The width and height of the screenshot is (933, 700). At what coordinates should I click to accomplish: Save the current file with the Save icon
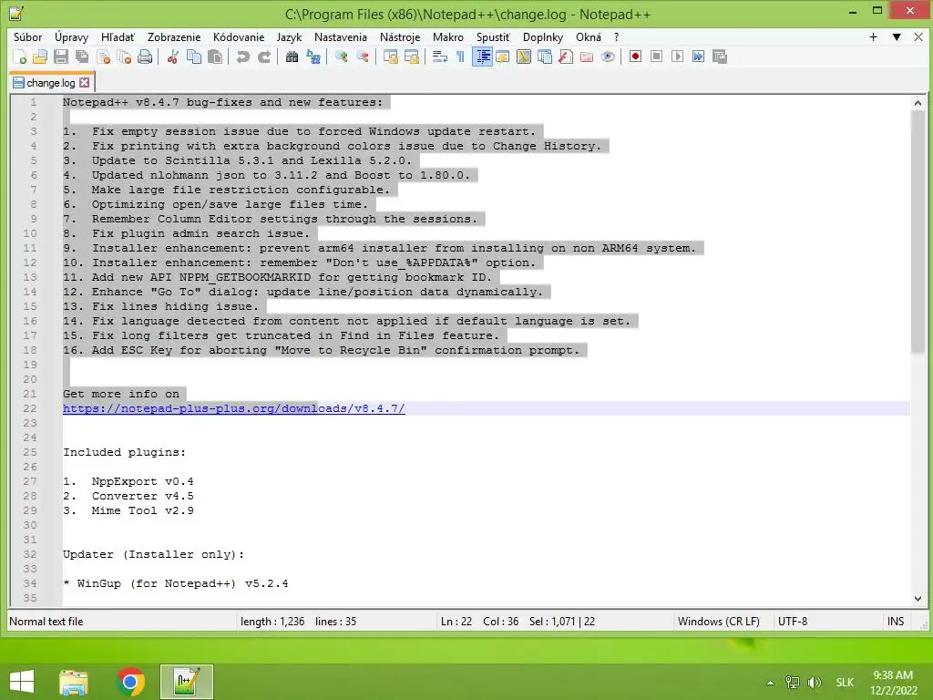click(x=61, y=57)
